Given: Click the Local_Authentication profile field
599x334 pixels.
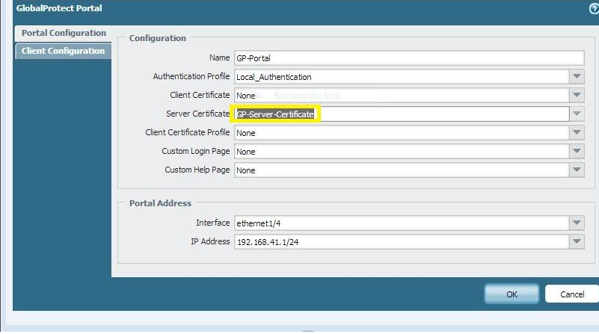Looking at the screenshot, I should [x=400, y=77].
